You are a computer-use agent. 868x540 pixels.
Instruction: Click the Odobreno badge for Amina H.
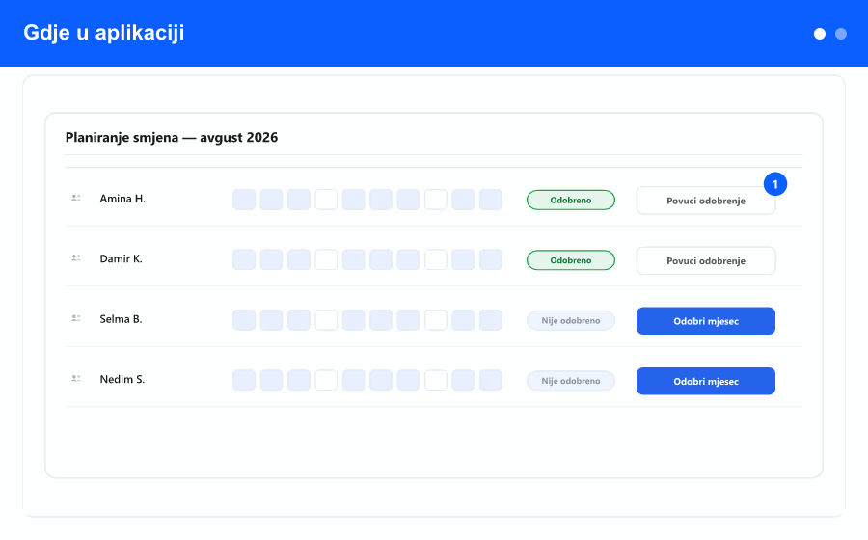click(x=571, y=200)
